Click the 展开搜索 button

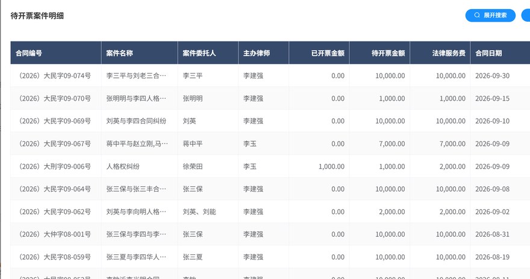(490, 15)
